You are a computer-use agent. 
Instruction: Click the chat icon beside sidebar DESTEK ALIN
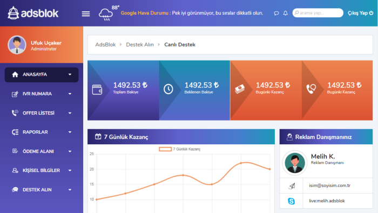[x=15, y=190]
